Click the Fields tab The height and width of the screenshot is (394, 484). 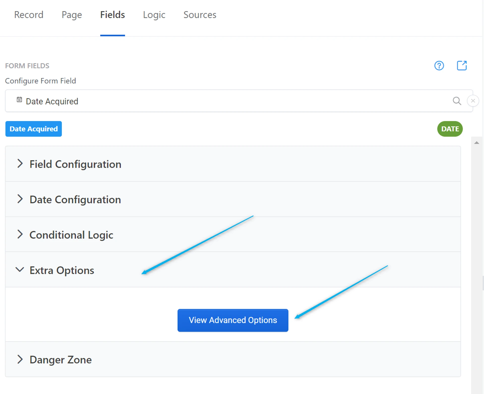(x=112, y=15)
